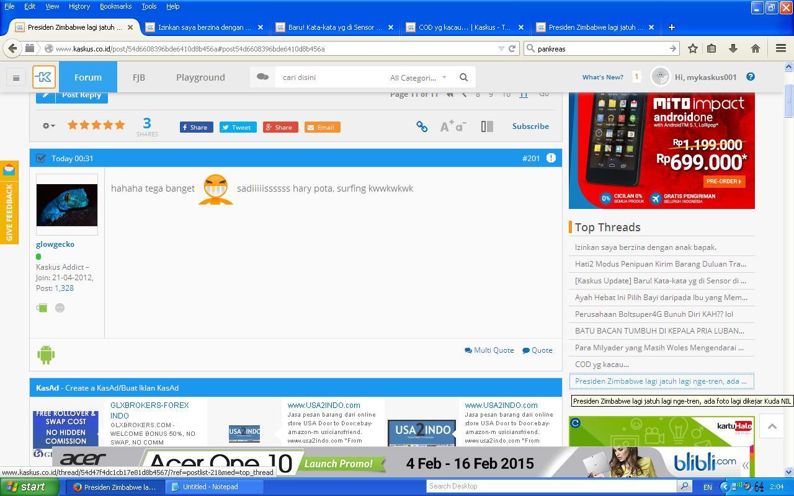This screenshot has height=496, width=794.
Task: Open the File menu
Action: 9,6
